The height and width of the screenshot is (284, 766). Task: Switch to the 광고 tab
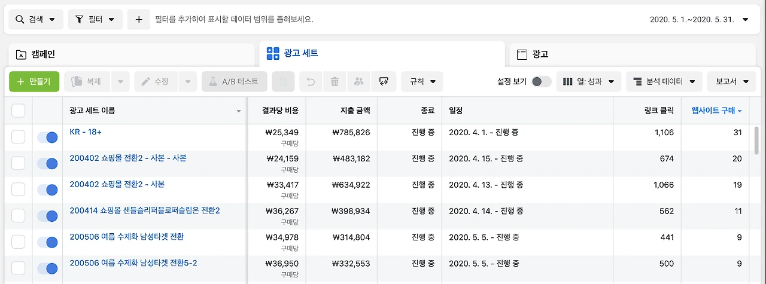(633, 54)
